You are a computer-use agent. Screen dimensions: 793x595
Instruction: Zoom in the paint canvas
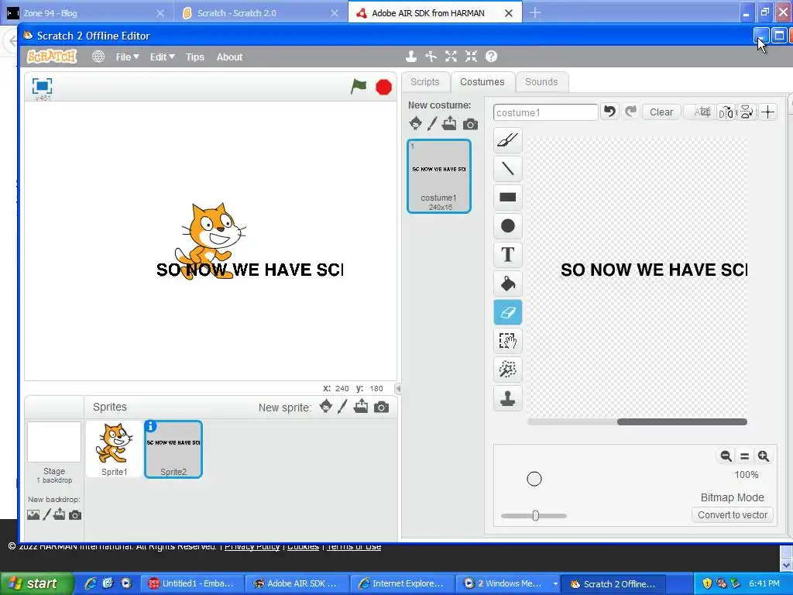point(763,456)
